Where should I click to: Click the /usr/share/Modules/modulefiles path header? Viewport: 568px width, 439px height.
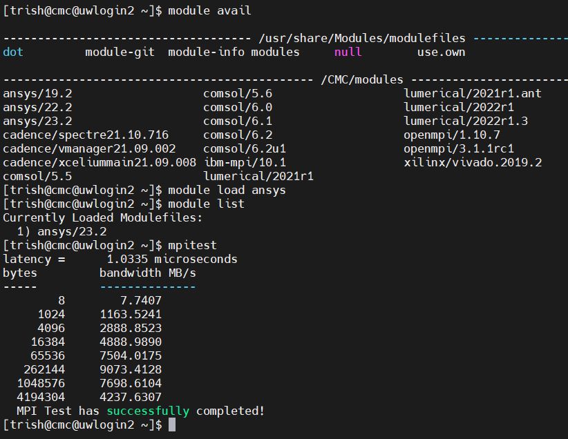[362, 38]
